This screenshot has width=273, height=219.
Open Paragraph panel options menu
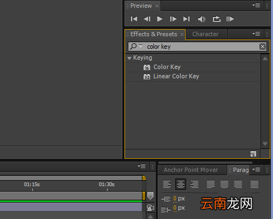[x=256, y=170]
